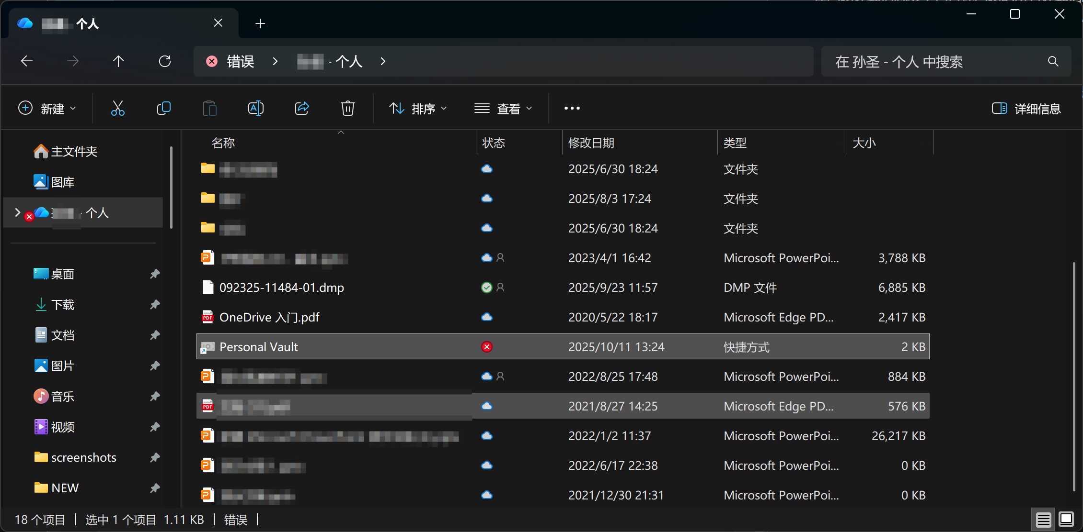Click the Delete trash can icon
The width and height of the screenshot is (1083, 532).
click(347, 109)
